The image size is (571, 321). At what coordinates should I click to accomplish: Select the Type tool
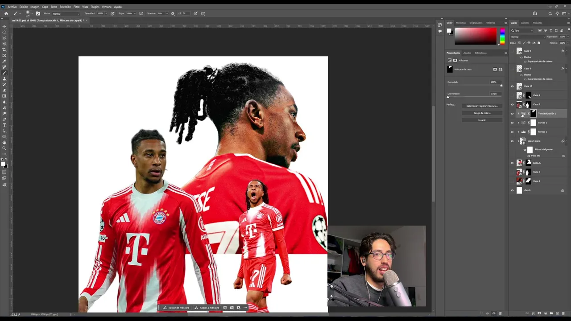[x=4, y=125]
